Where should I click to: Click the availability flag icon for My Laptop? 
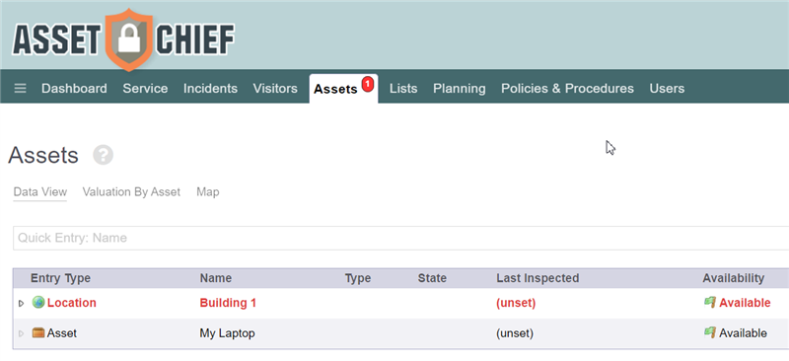(x=709, y=332)
